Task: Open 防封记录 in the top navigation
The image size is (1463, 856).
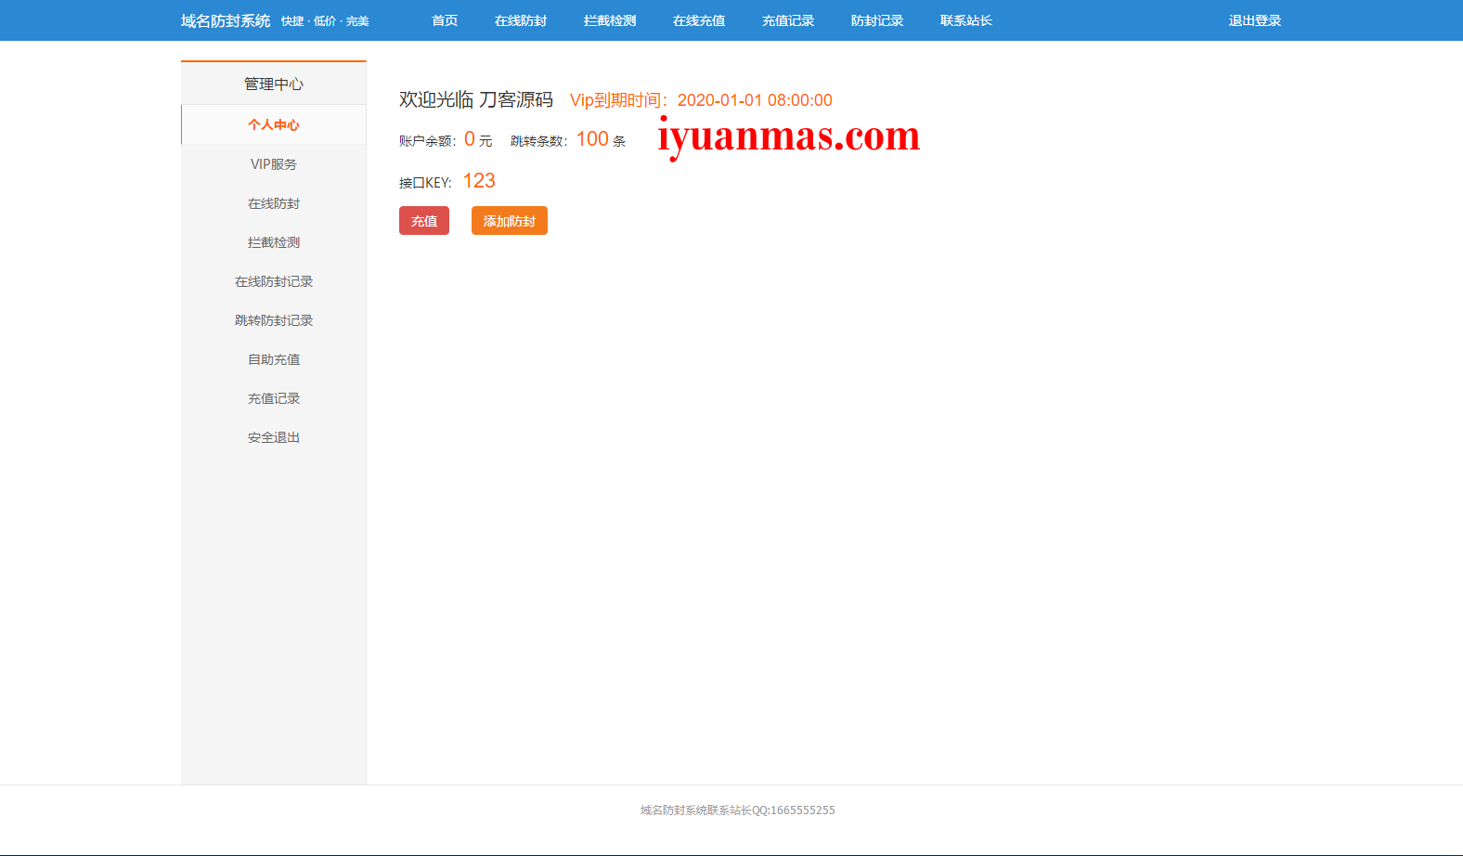Action: click(x=877, y=20)
